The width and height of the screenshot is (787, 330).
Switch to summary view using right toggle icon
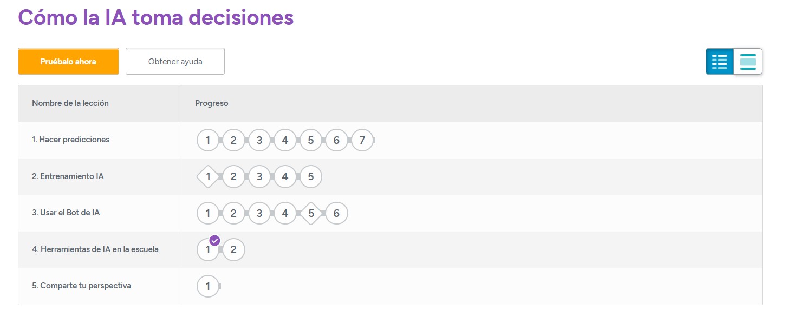(x=747, y=62)
